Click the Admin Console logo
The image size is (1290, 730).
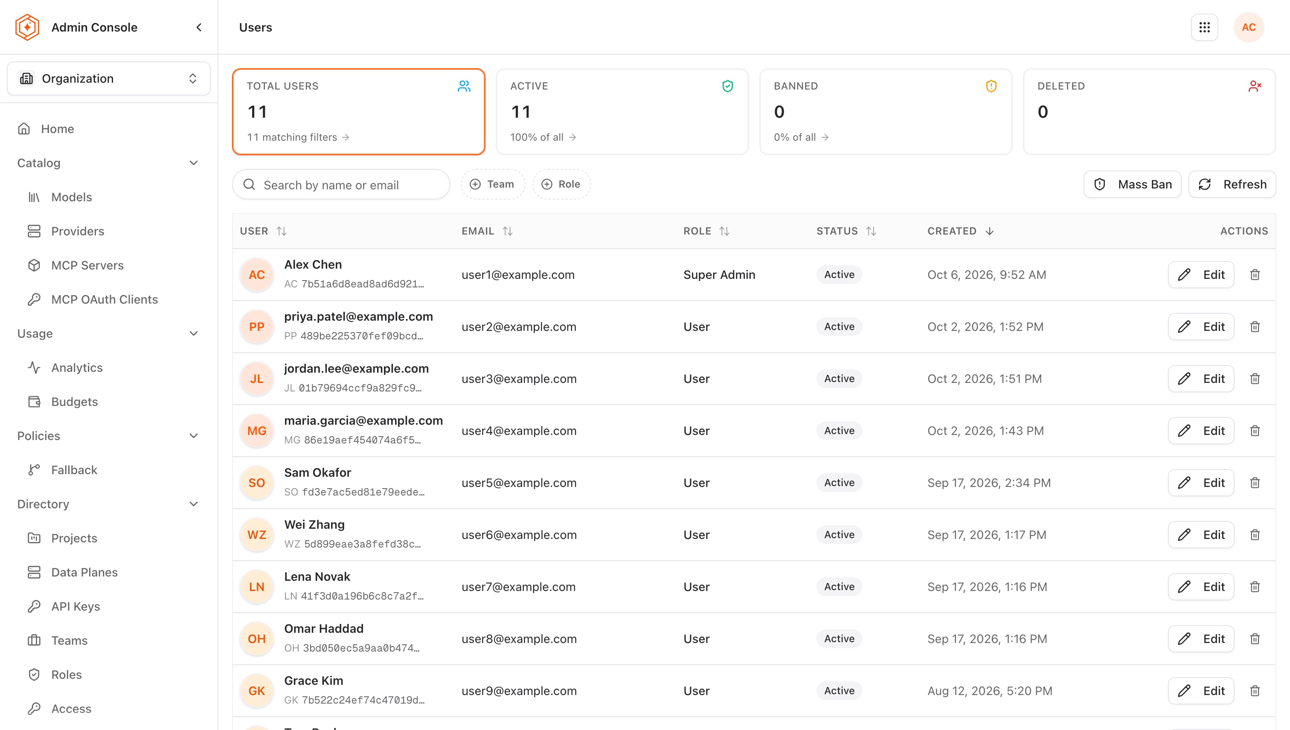(27, 27)
